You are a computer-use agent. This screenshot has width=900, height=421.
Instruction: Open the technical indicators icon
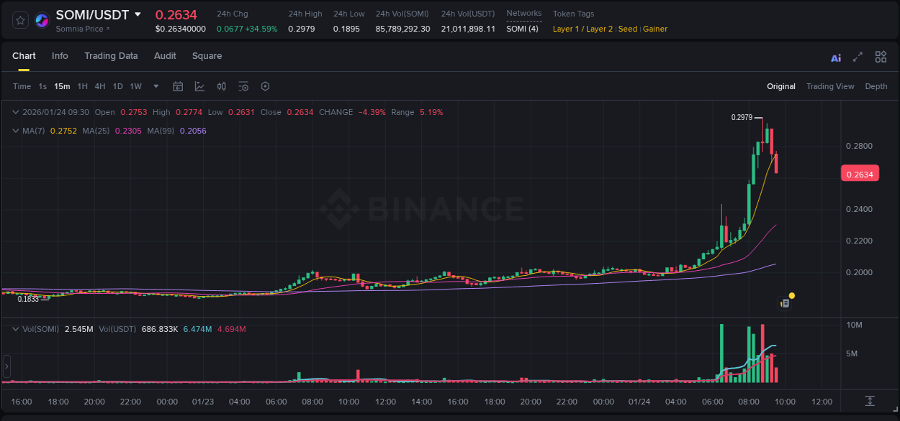[243, 86]
